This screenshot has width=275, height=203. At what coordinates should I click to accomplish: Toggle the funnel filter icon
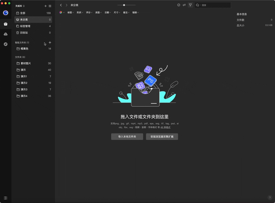tap(190, 5)
